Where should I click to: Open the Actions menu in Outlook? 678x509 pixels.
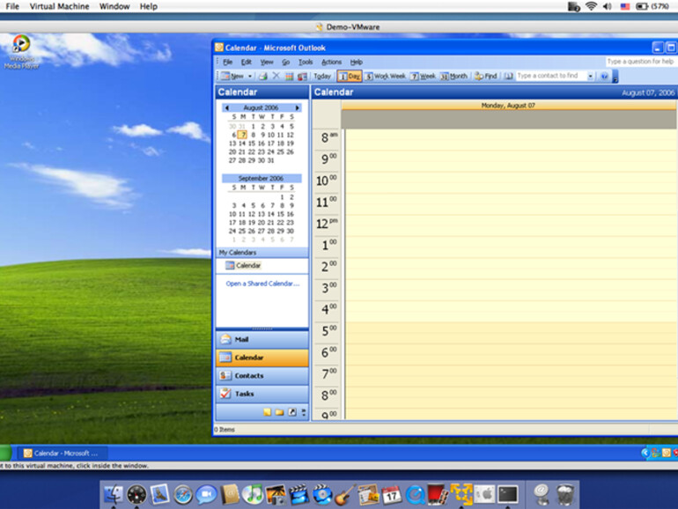[x=331, y=62]
